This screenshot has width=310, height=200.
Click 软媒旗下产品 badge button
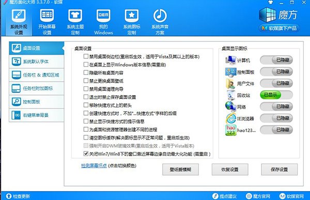tap(279, 28)
